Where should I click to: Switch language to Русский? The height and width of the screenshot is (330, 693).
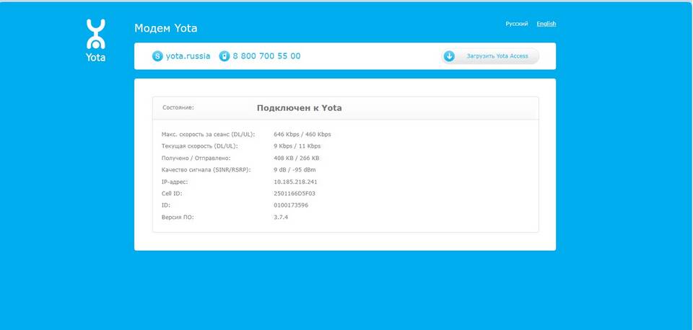tap(517, 24)
